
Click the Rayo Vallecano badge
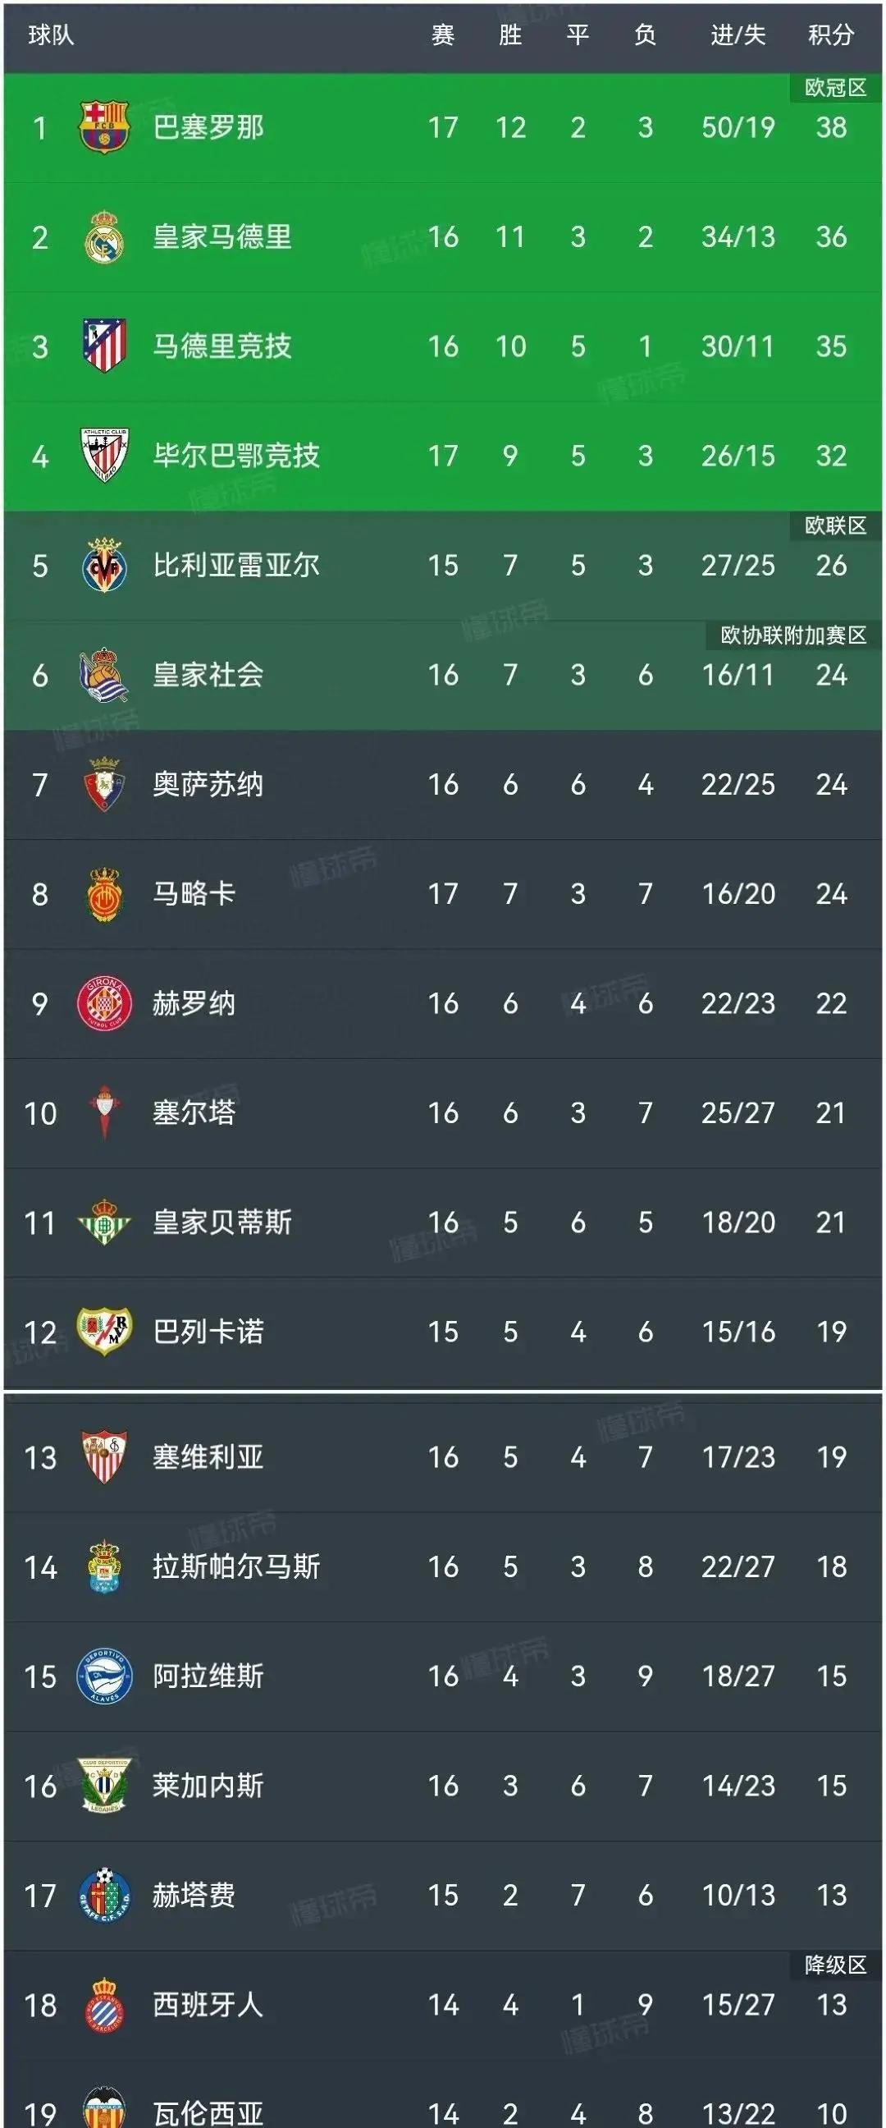(104, 1332)
